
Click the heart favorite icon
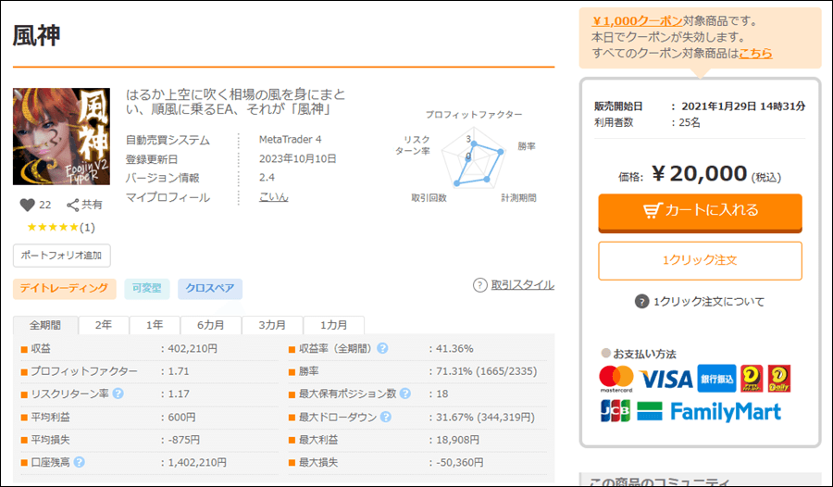tap(26, 205)
